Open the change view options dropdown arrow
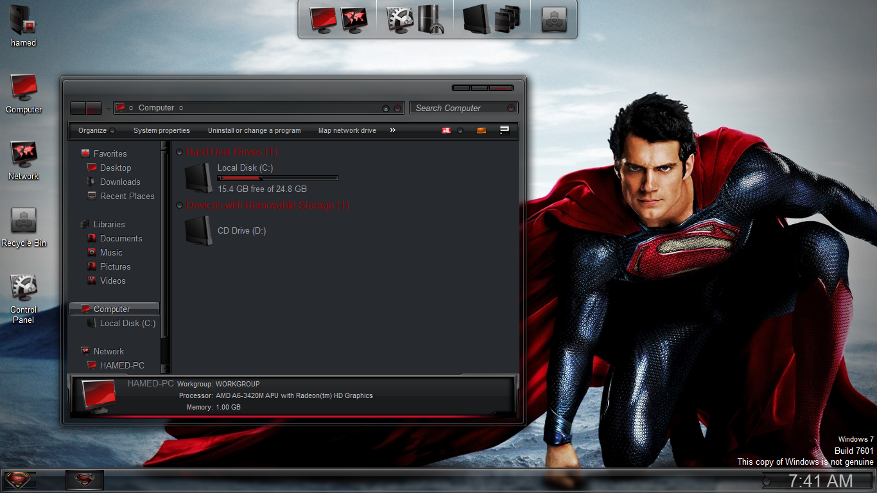Viewport: 877px width, 493px height. point(460,130)
